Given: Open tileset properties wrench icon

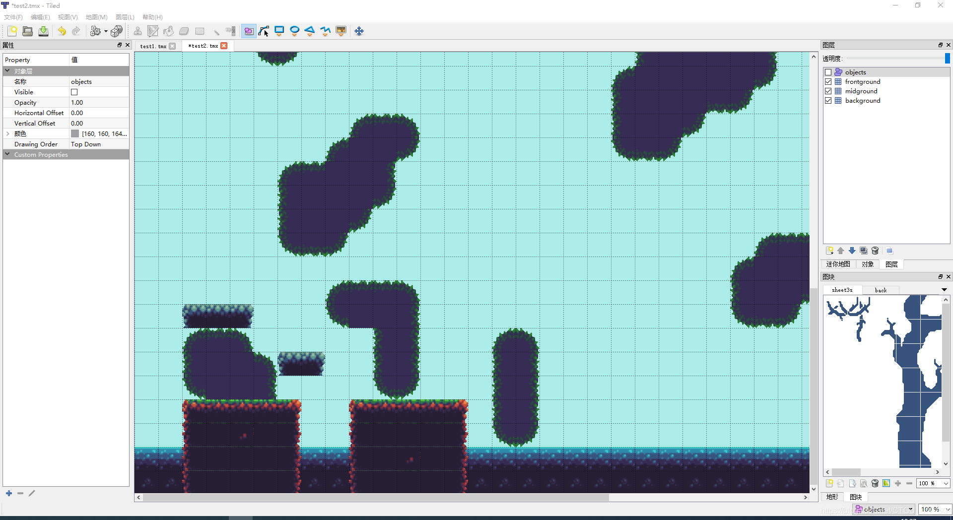Looking at the screenshot, I should coord(864,483).
